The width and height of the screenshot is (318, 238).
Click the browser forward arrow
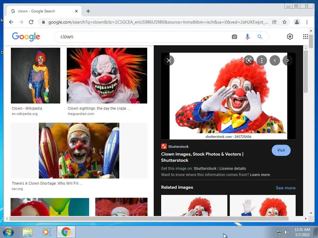coord(21,22)
